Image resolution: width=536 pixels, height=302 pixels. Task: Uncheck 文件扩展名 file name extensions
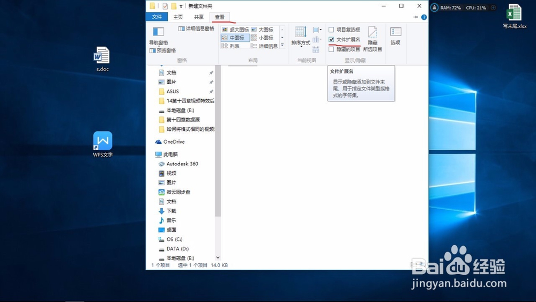345,39
